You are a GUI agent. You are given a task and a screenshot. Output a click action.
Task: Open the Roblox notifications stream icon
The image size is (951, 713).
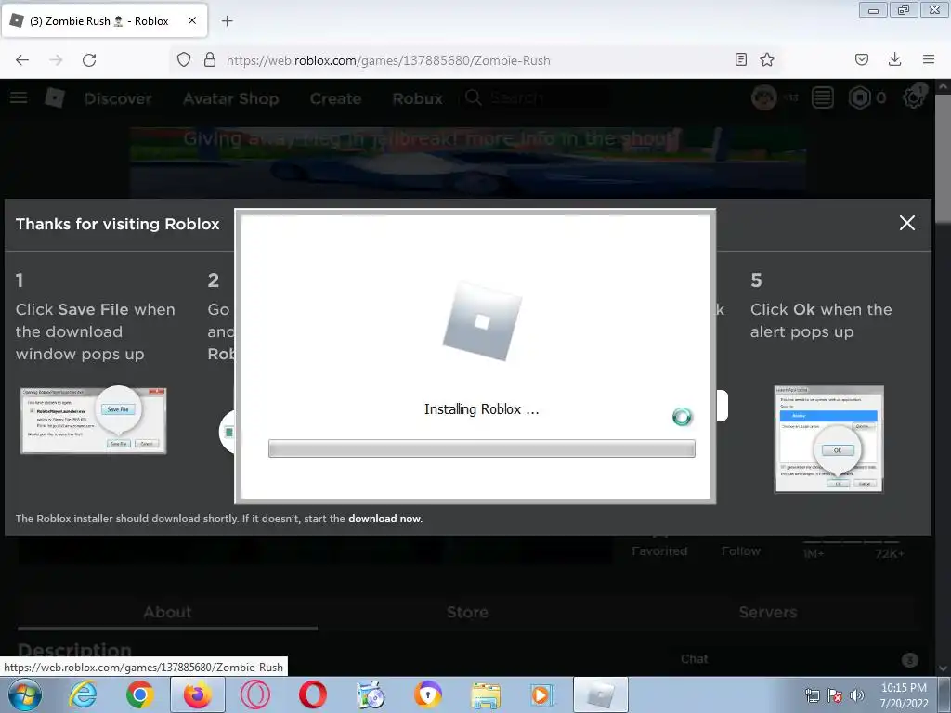pyautogui.click(x=823, y=97)
